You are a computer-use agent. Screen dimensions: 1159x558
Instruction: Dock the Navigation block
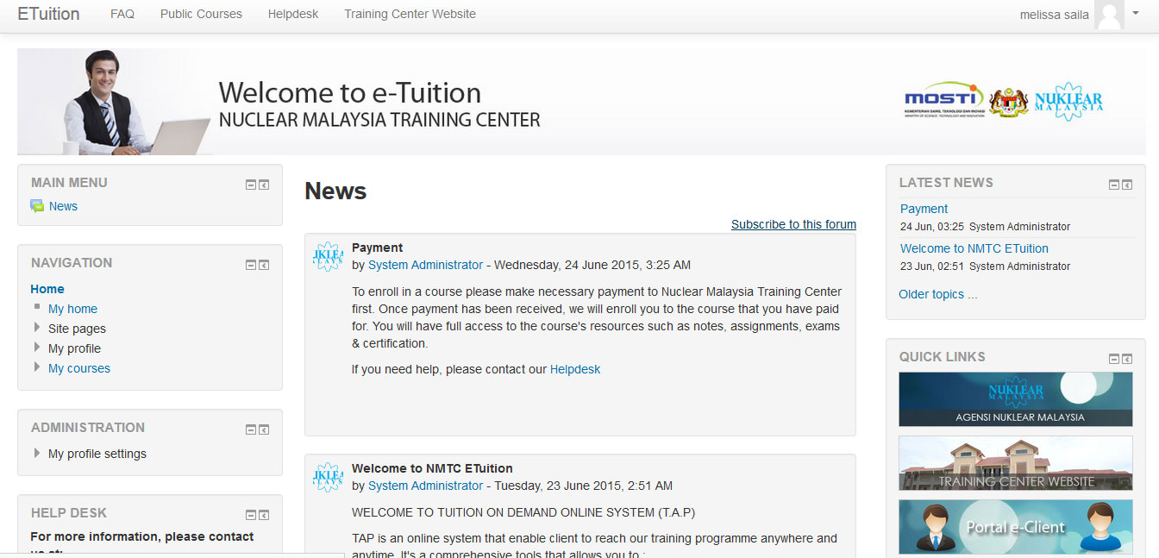coord(264,265)
